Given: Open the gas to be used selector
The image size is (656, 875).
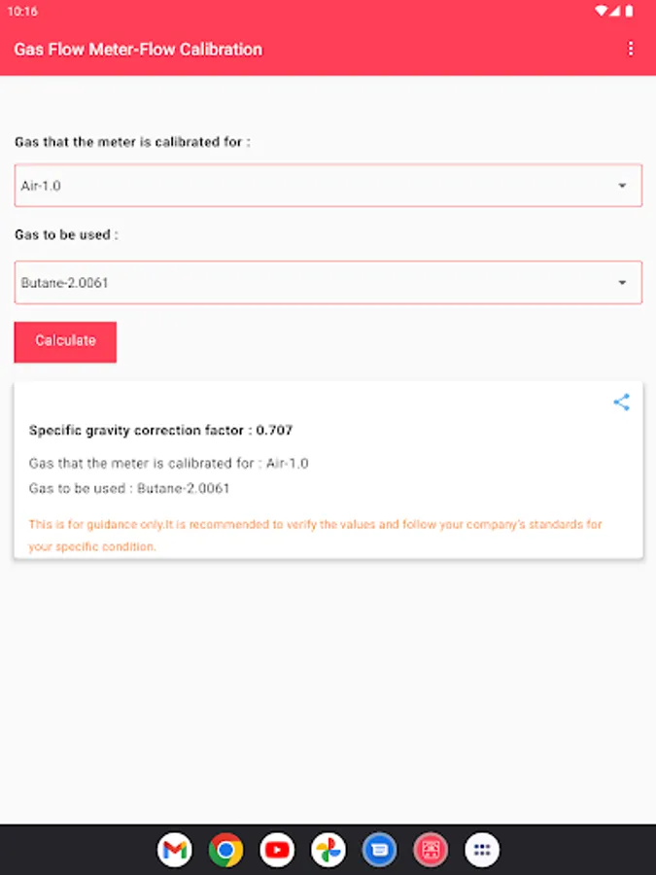Looking at the screenshot, I should (x=311, y=283).
